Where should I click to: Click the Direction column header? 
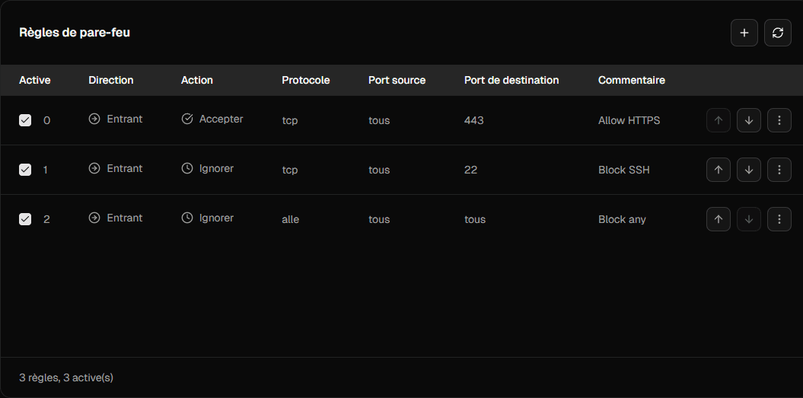[x=110, y=80]
